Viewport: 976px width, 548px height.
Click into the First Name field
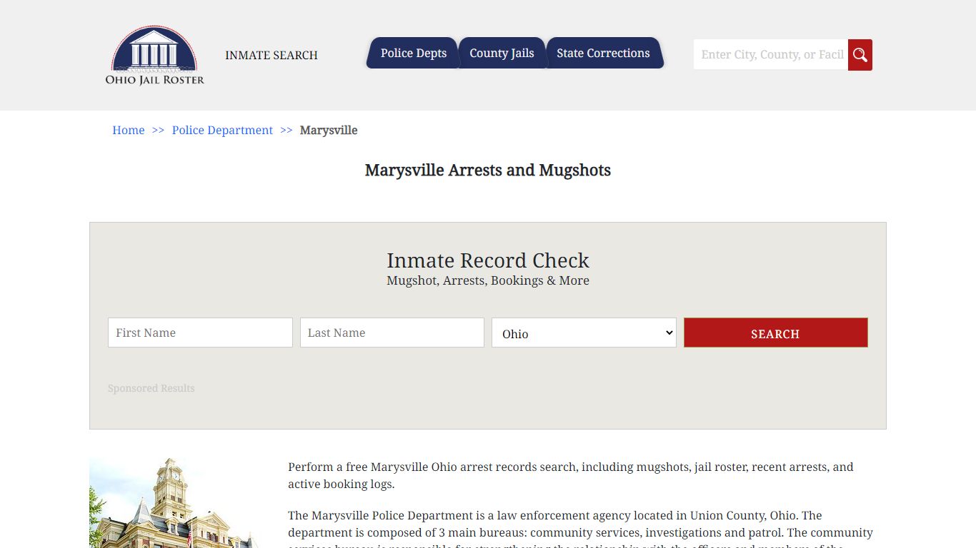pyautogui.click(x=200, y=333)
